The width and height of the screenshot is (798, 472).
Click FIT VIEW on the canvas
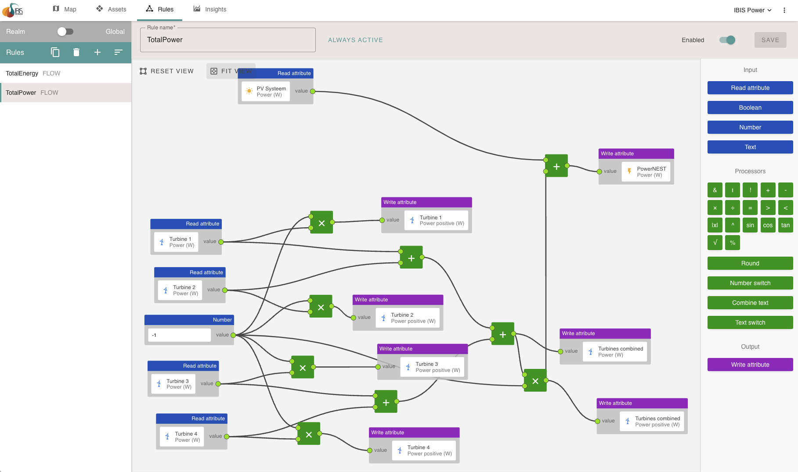tap(231, 71)
